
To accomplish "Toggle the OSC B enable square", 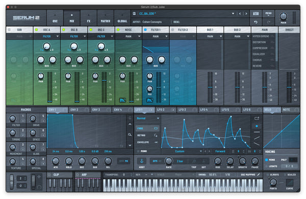I will point(63,30).
